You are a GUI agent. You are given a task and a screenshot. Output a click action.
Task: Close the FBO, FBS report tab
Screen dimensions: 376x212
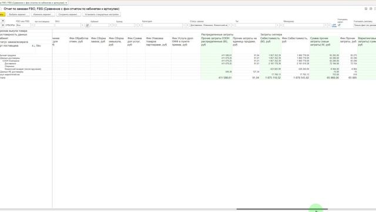[x=66, y=2]
